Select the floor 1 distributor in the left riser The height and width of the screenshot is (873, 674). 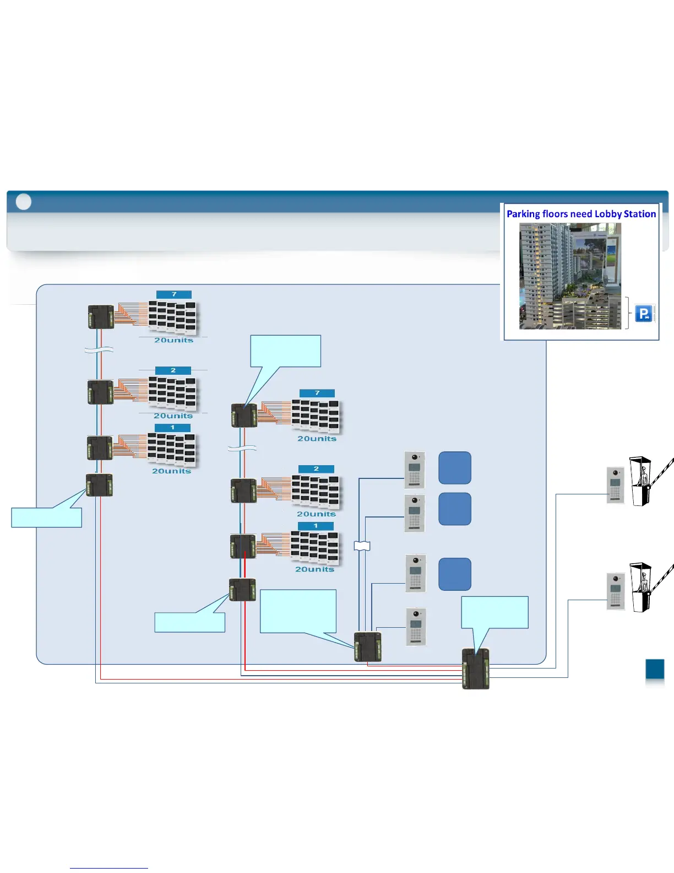click(x=100, y=448)
